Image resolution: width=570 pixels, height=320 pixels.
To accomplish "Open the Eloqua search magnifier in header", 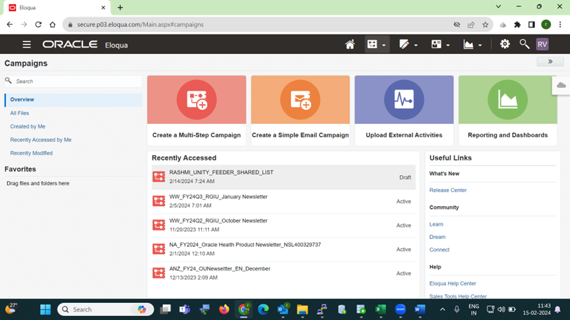I will pos(524,44).
